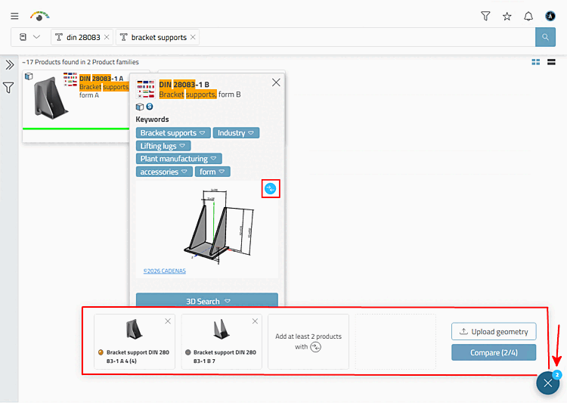Viewport: 567px width, 403px height.
Task: Open the 'DIN 28083-1 A' title link
Action: point(101,79)
